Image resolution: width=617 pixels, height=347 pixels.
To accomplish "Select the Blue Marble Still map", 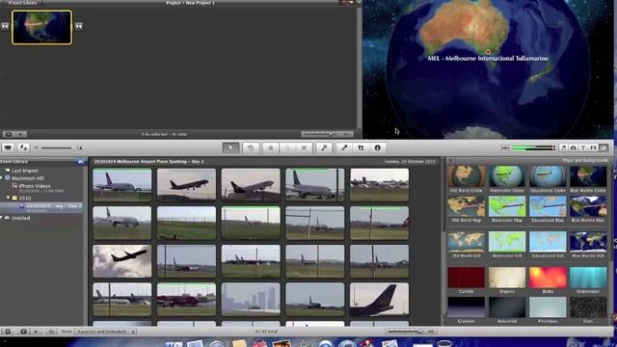I will pos(588,242).
